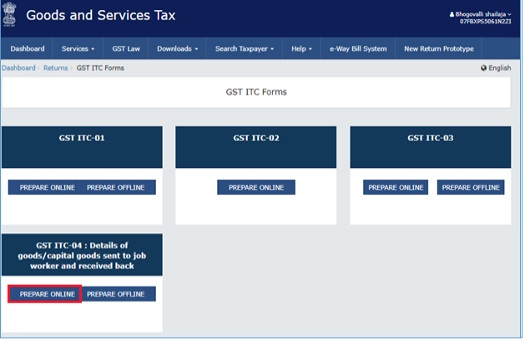525x340 pixels.
Task: Click Prepare Offline under GST ITC-03
Action: 471,187
